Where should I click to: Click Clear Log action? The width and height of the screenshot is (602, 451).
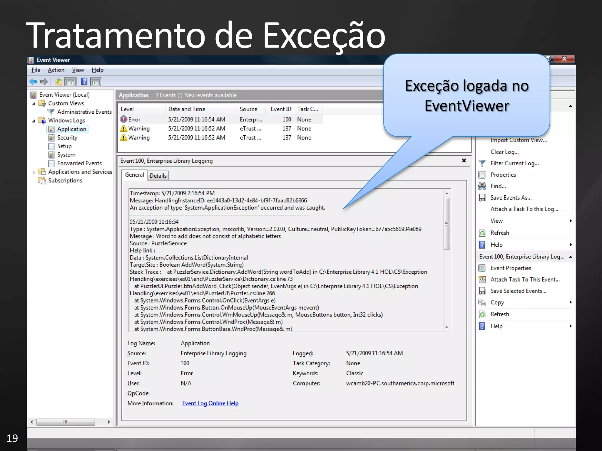pos(504,152)
